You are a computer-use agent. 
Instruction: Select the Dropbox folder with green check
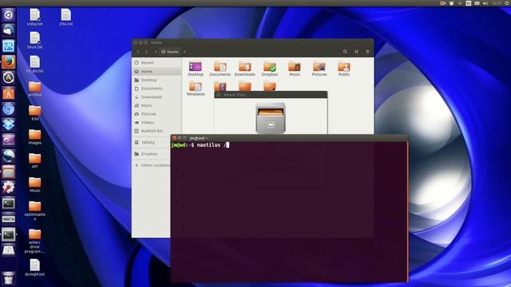270,69
